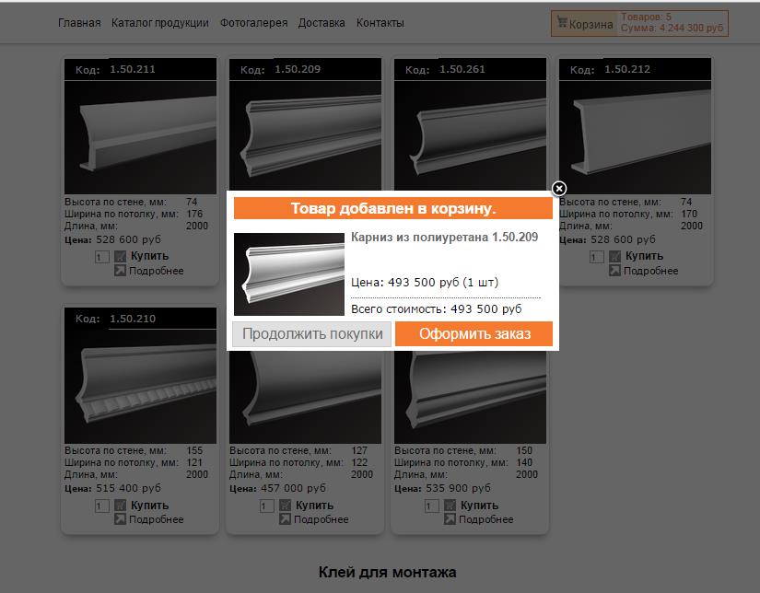Click cart icon beside Купить for 457 000 руб item

point(285,506)
